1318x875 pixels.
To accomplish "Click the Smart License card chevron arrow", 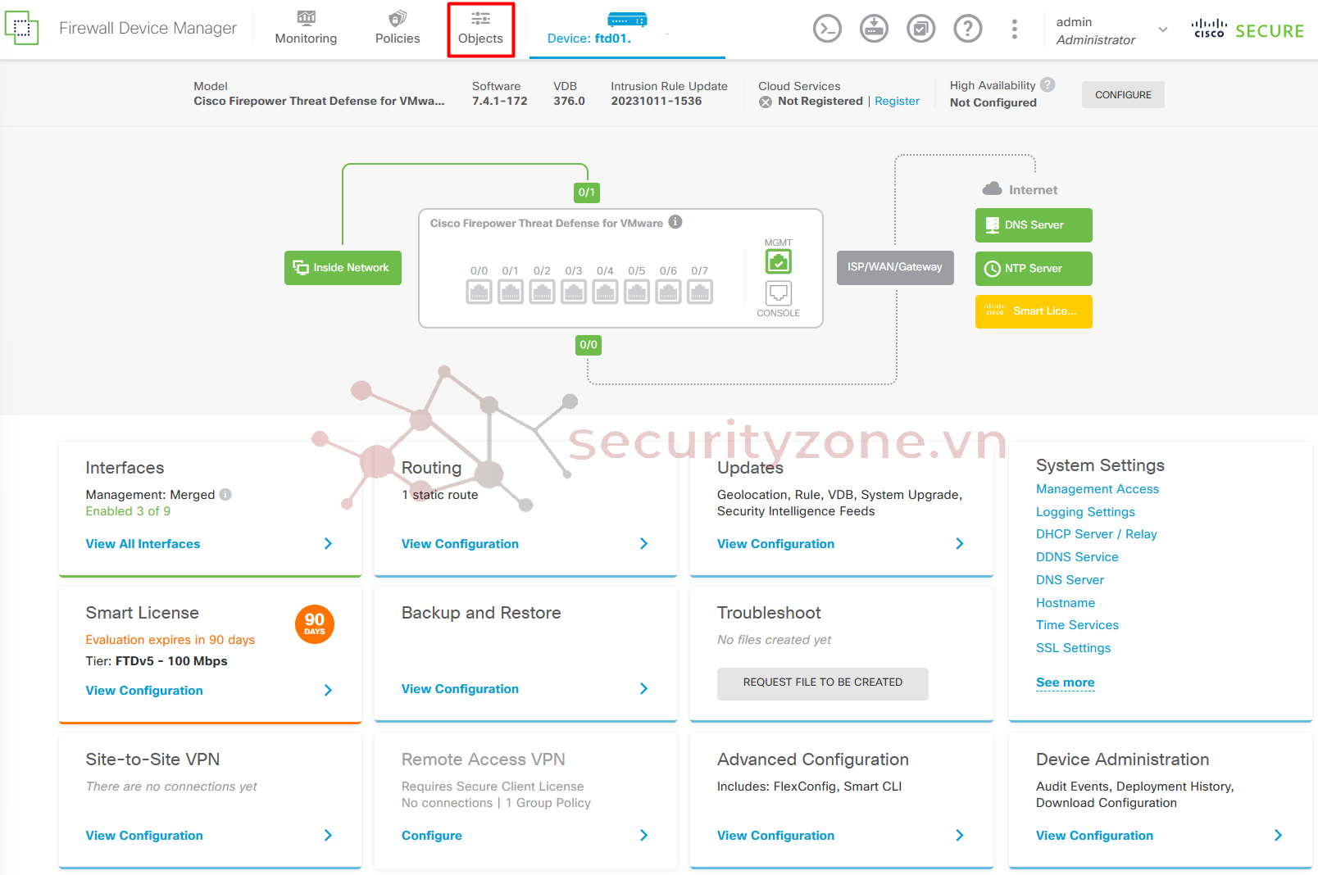I will [x=328, y=690].
